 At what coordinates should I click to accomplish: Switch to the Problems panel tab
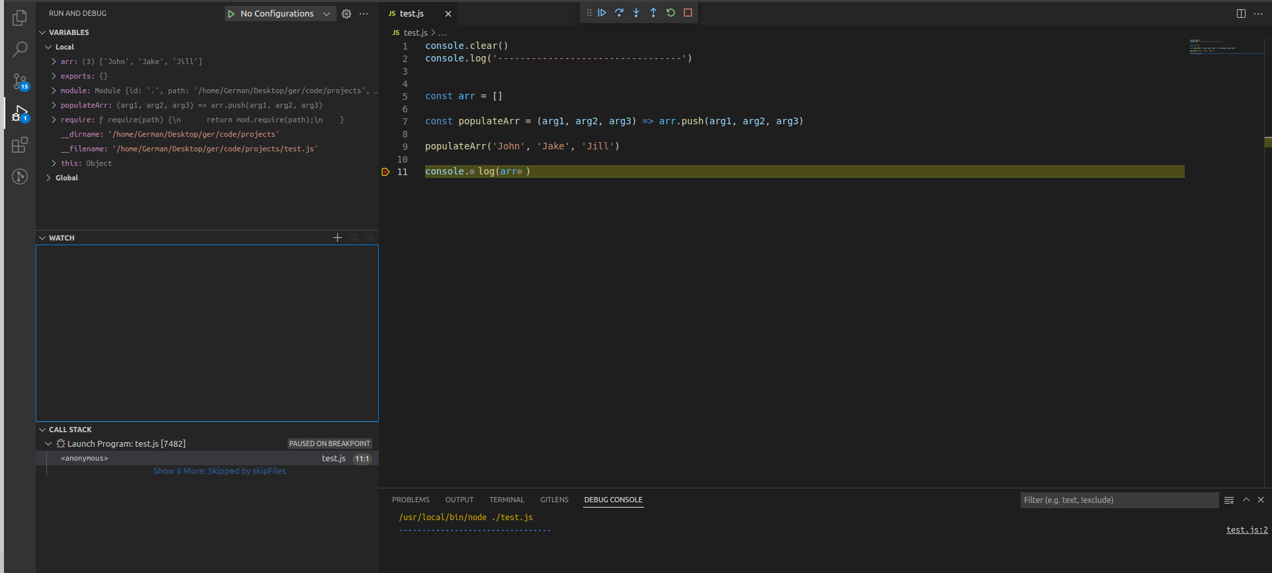tap(411, 500)
